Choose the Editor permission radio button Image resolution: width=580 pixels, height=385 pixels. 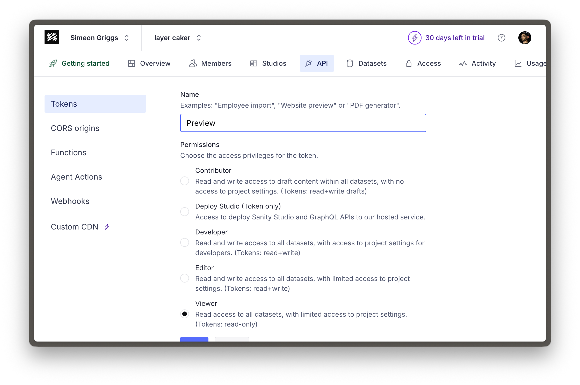185,278
